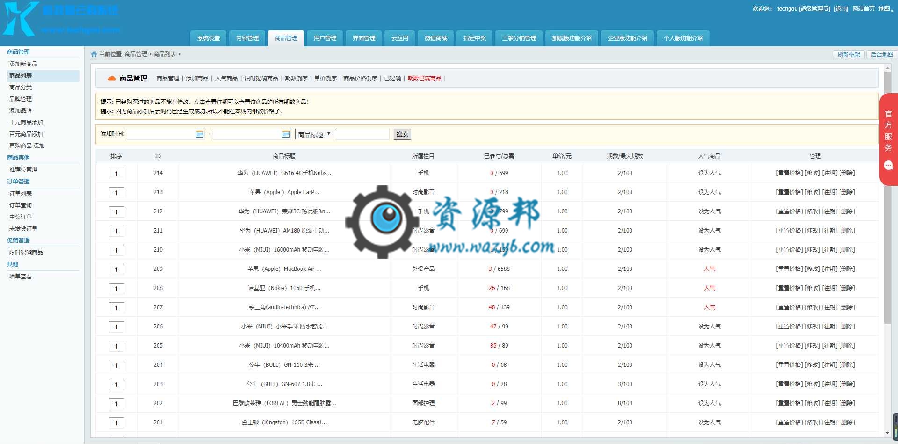The image size is (898, 444).
Task: Click product title 苹果 (Apple) MacBook Air
Action: click(x=284, y=269)
